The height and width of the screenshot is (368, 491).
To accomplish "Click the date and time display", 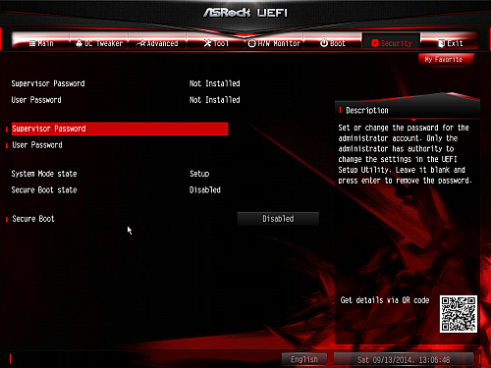I will (x=404, y=360).
